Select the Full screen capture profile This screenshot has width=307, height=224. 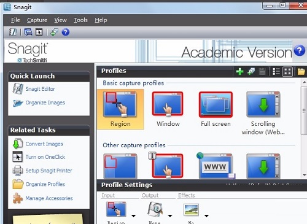click(x=216, y=109)
